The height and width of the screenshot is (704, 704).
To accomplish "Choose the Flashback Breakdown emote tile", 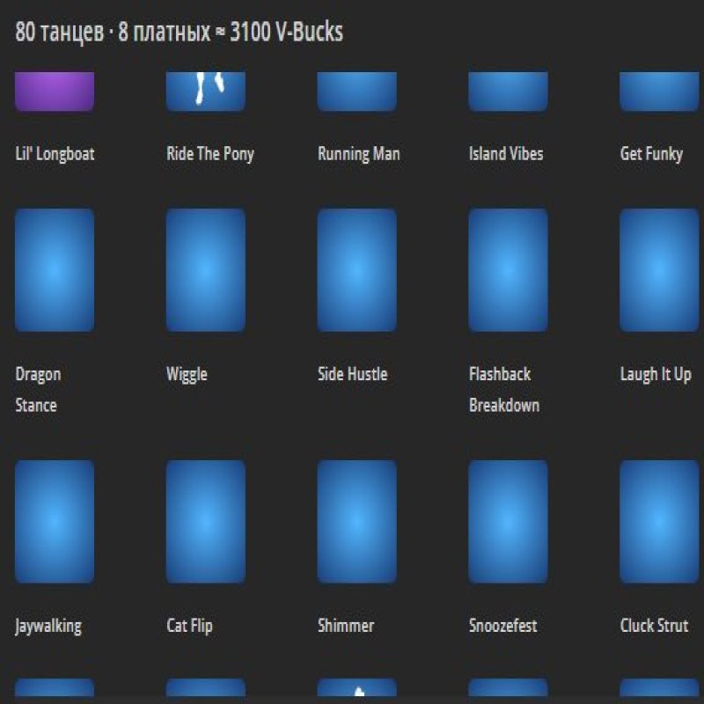I will (509, 270).
